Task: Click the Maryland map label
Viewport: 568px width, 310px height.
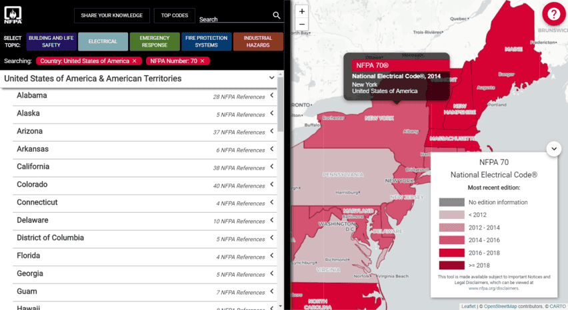Action: 358,211
